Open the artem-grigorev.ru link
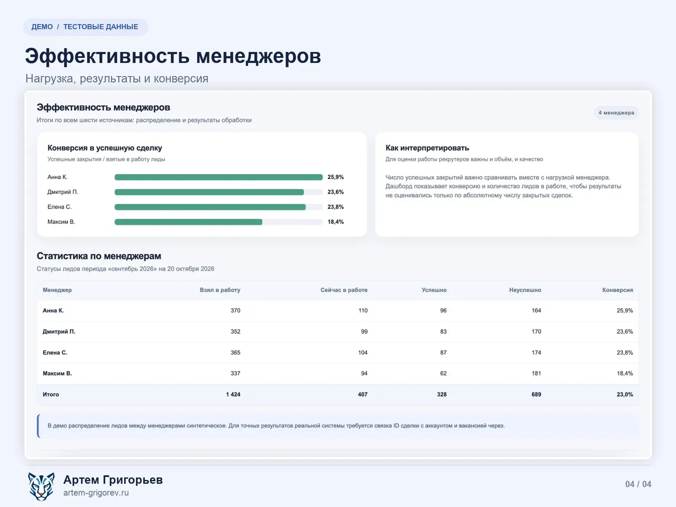676x507 pixels. point(96,493)
